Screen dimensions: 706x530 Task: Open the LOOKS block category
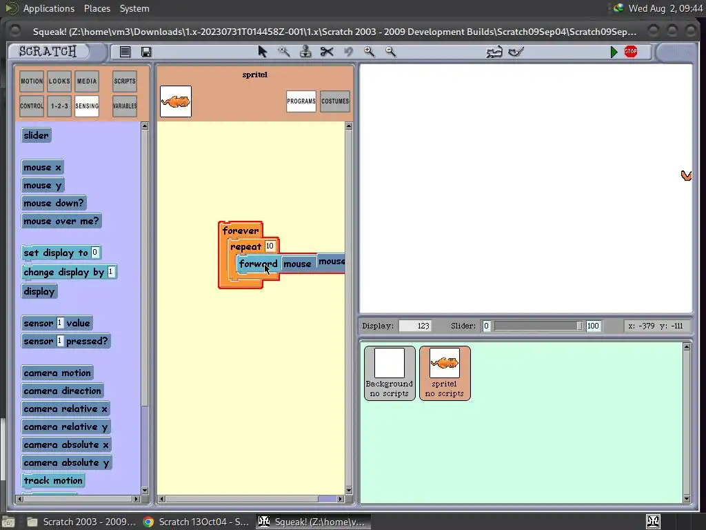(x=59, y=81)
